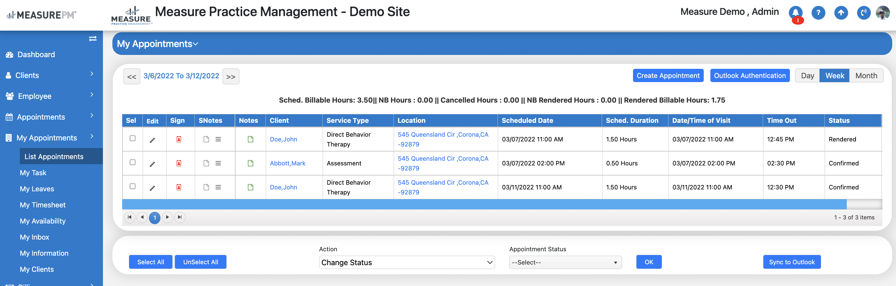Tick the checkbox for Doe,John 03/11/2022 appointment
The width and height of the screenshot is (896, 286).
click(133, 187)
